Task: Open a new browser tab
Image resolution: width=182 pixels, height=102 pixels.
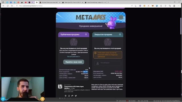Action: point(108,2)
